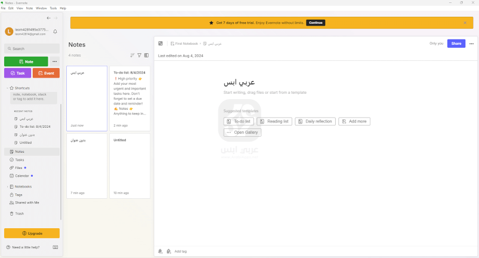Open the Edit menu

(11, 8)
